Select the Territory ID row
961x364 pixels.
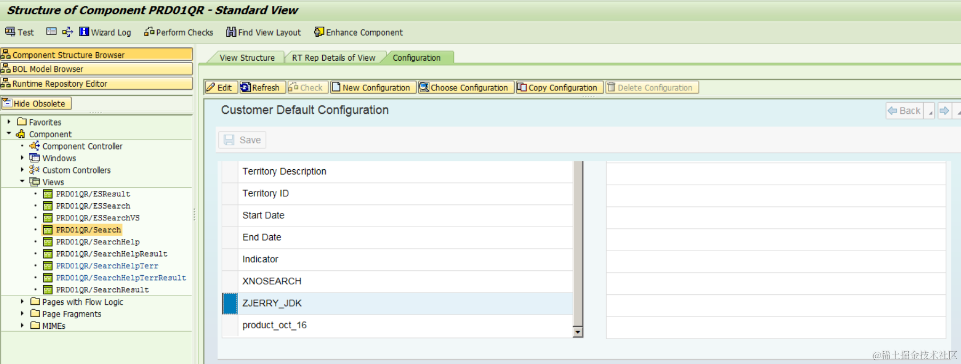point(397,193)
